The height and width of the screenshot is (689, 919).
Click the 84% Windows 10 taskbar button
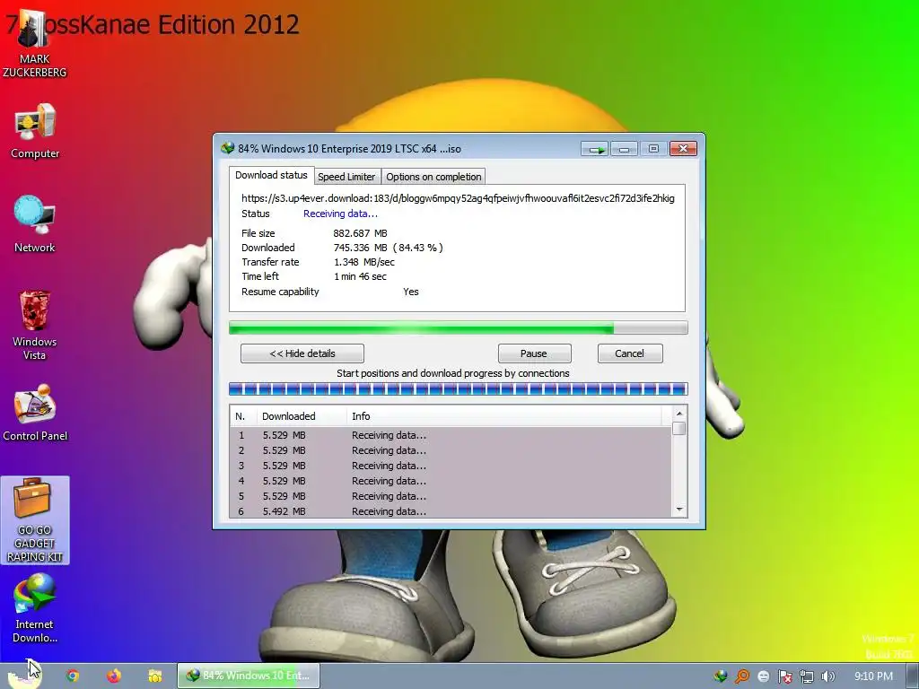tap(249, 676)
